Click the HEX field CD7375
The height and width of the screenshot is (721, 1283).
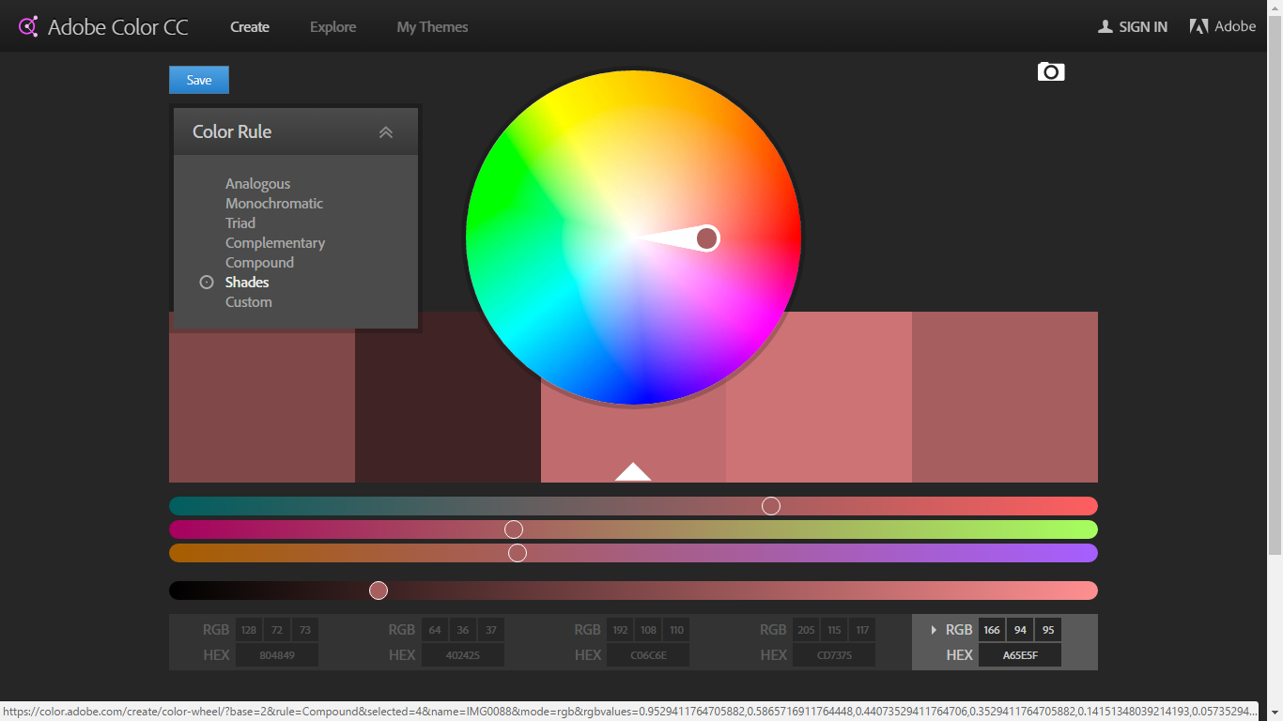(x=834, y=655)
